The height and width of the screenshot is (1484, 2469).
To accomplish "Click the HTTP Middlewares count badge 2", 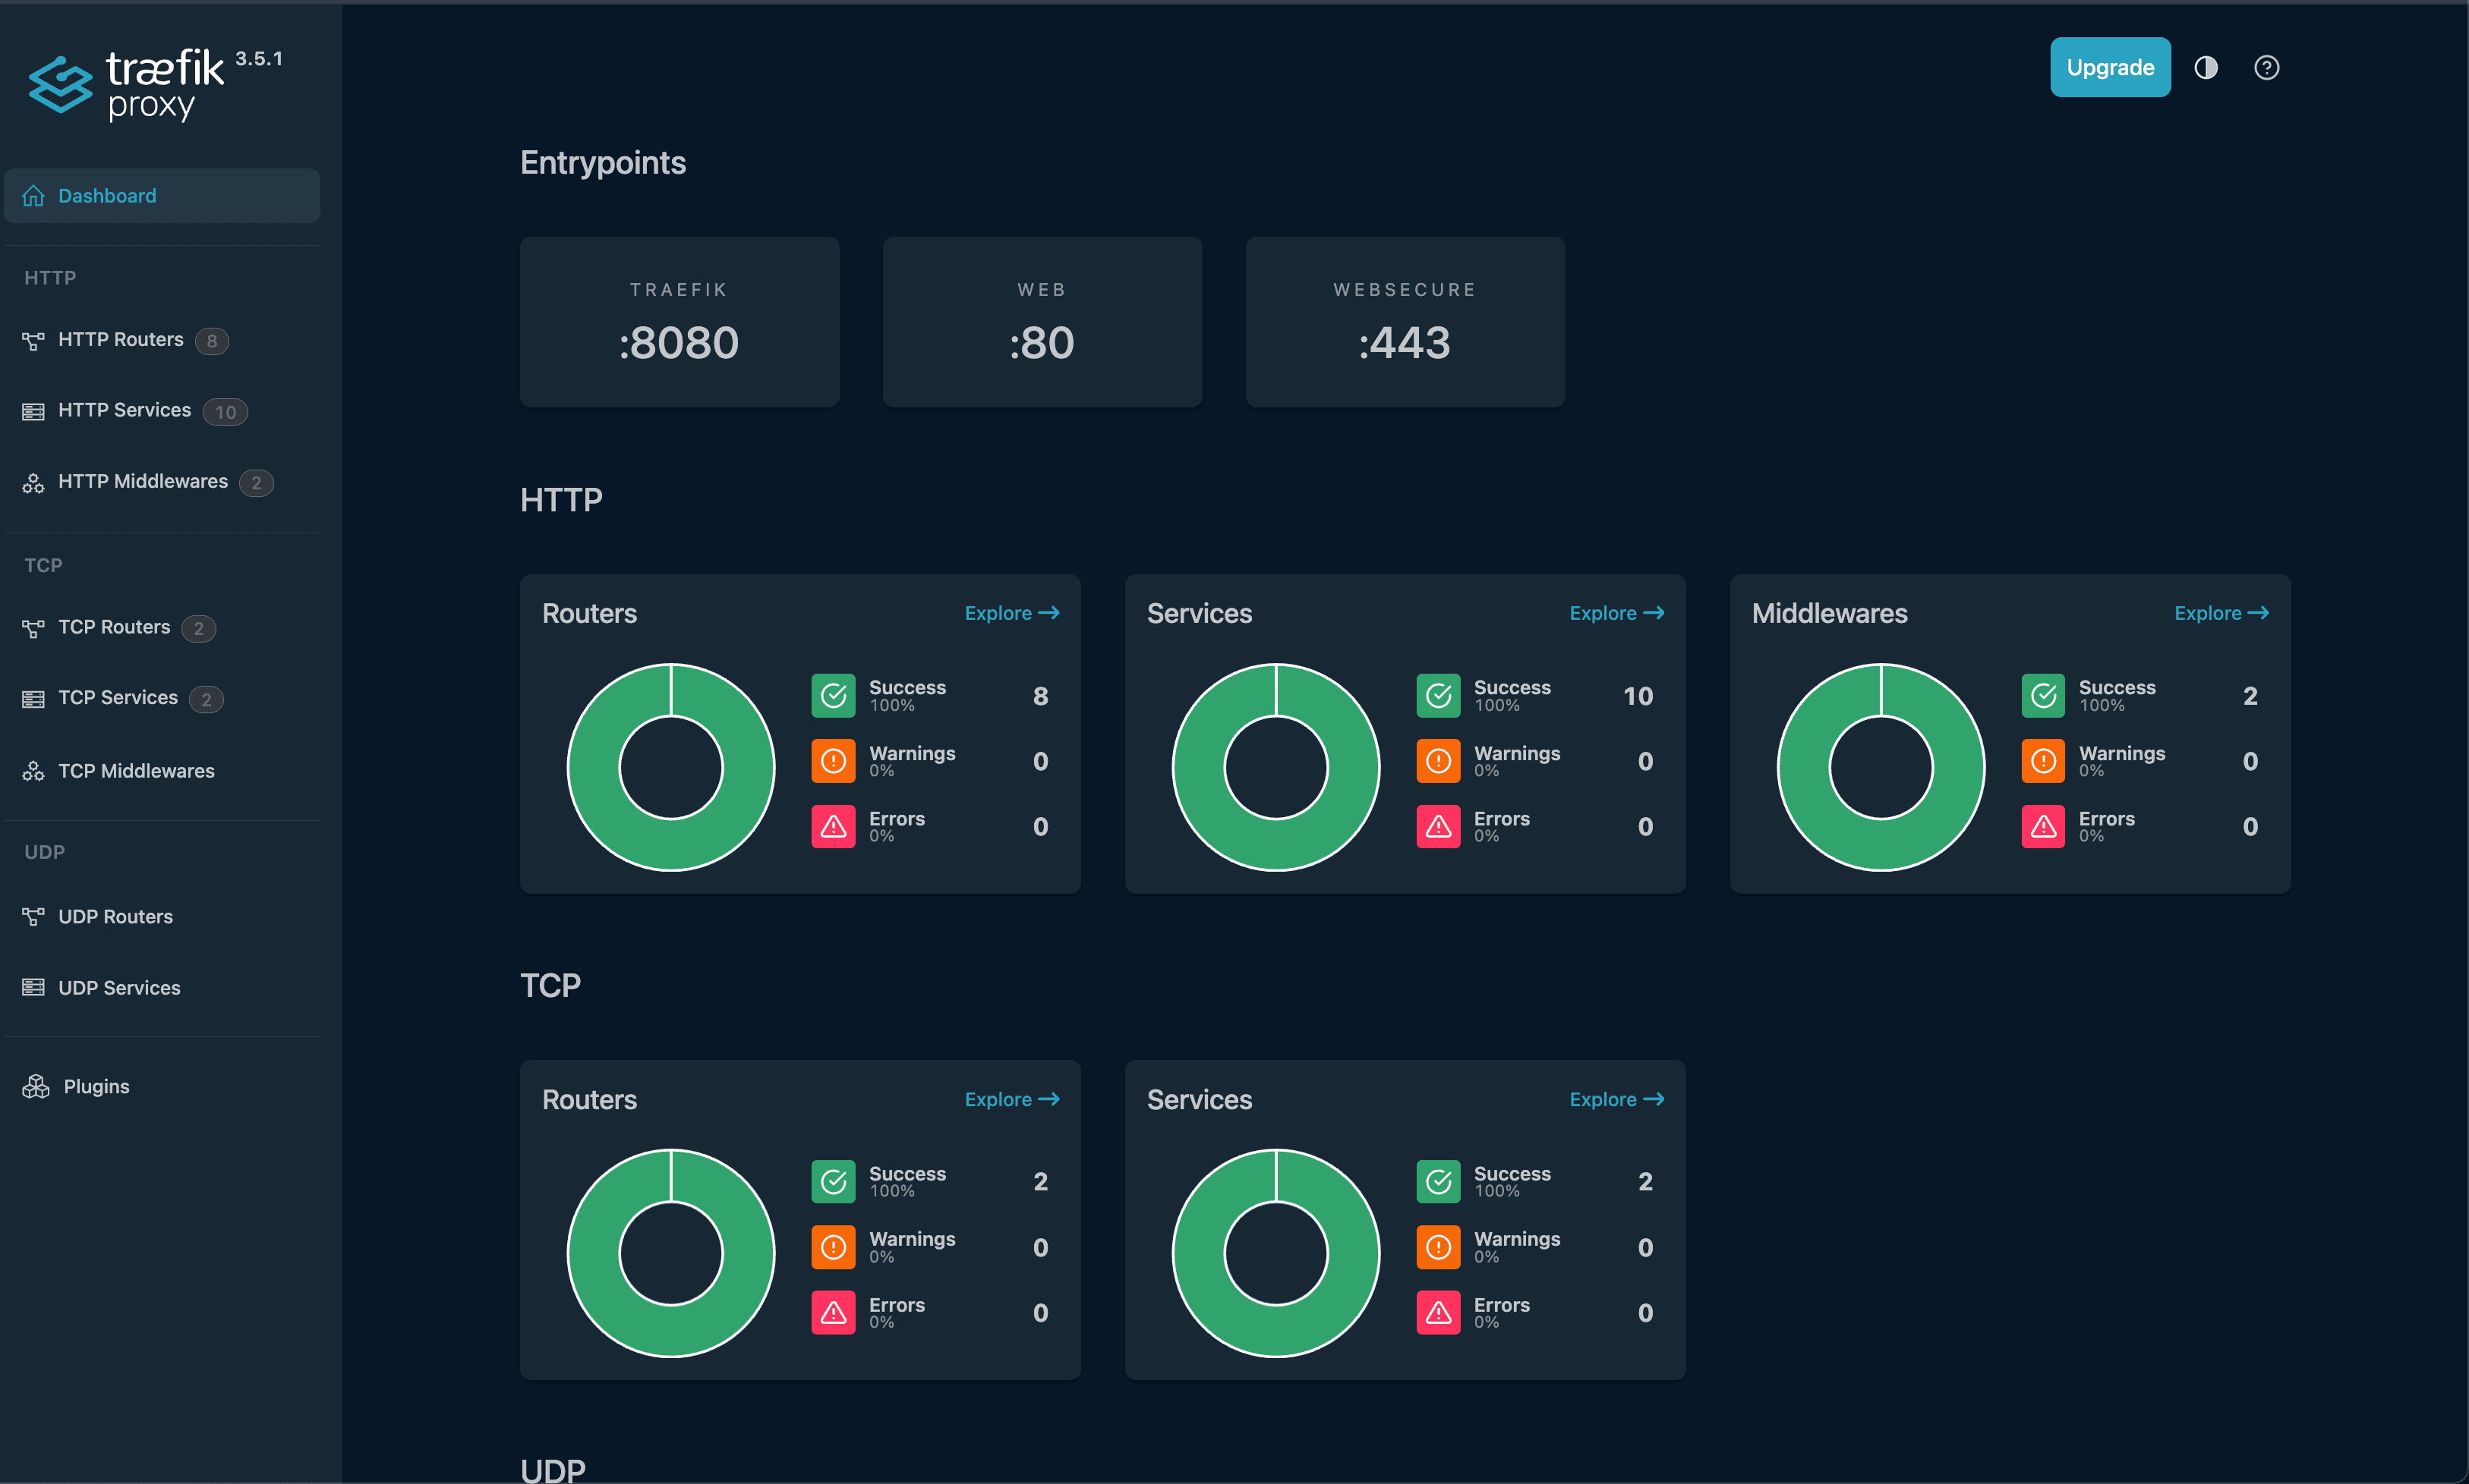I will click(256, 483).
